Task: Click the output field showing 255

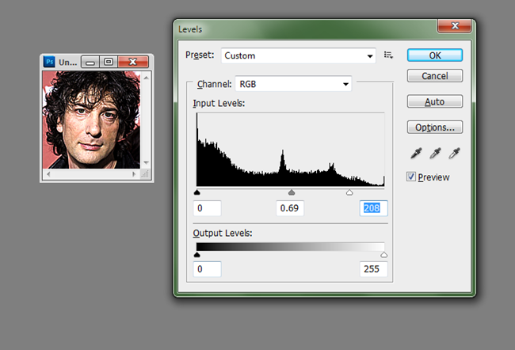Action: click(x=373, y=269)
